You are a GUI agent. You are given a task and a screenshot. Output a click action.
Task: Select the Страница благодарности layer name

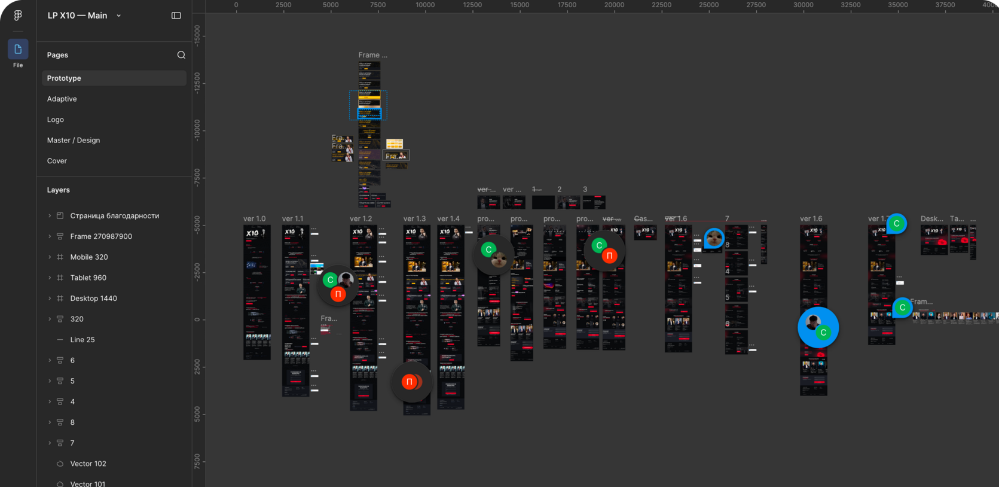pyautogui.click(x=115, y=216)
